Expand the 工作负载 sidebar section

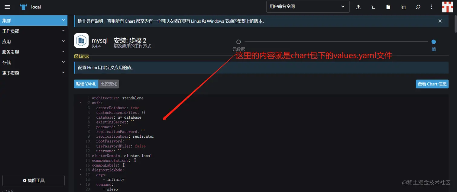pos(34,31)
